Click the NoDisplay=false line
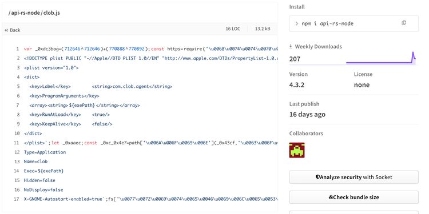The width and height of the screenshot is (429, 214). coord(43,189)
